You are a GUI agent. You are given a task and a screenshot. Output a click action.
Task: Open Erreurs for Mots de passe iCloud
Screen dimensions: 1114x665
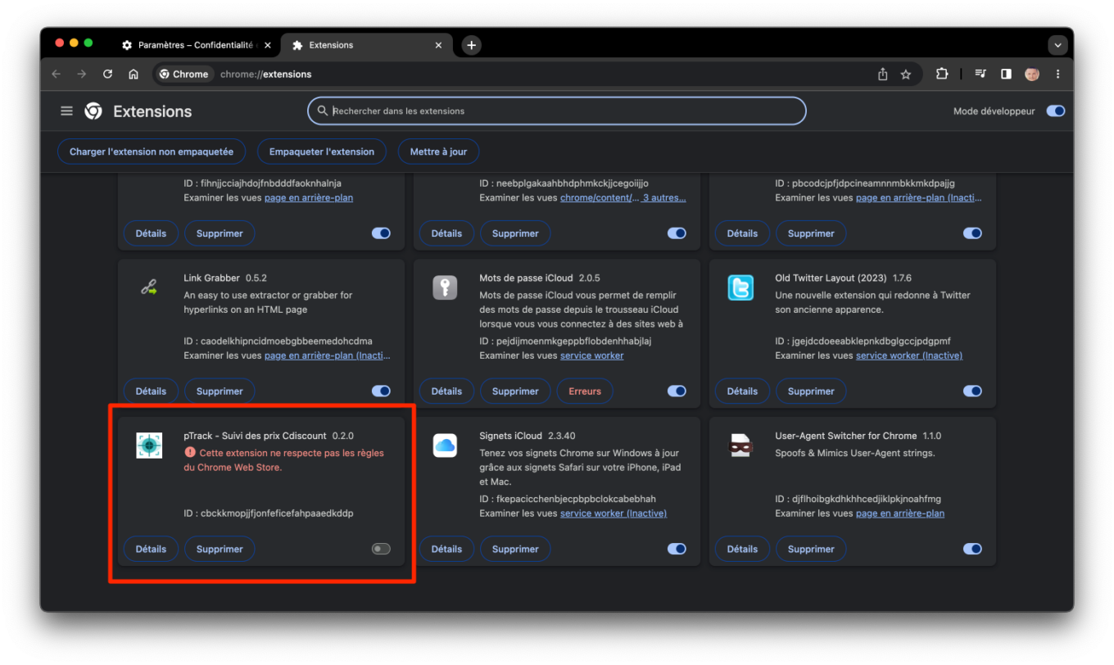point(585,391)
